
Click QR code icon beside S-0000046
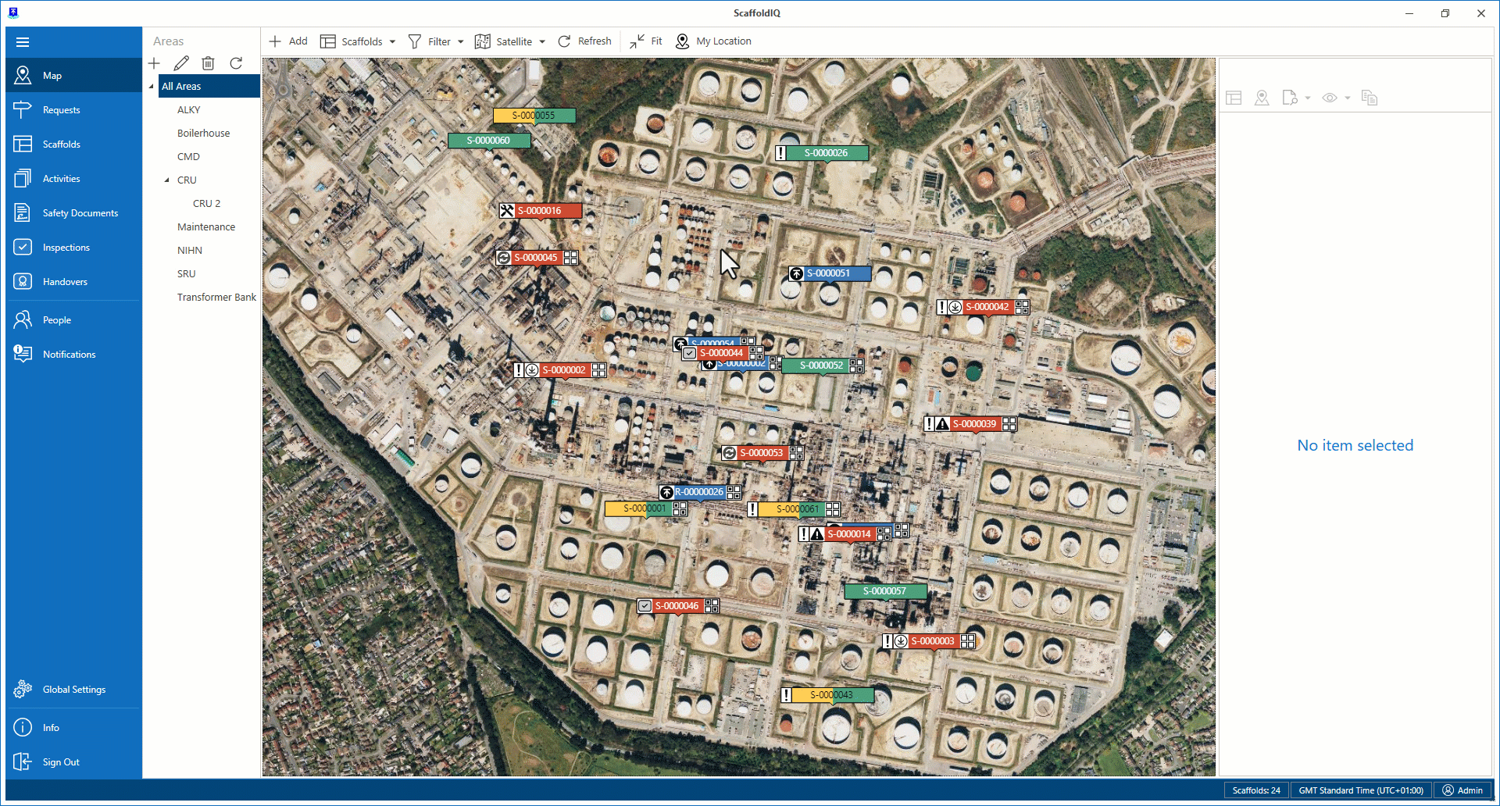pyautogui.click(x=712, y=606)
